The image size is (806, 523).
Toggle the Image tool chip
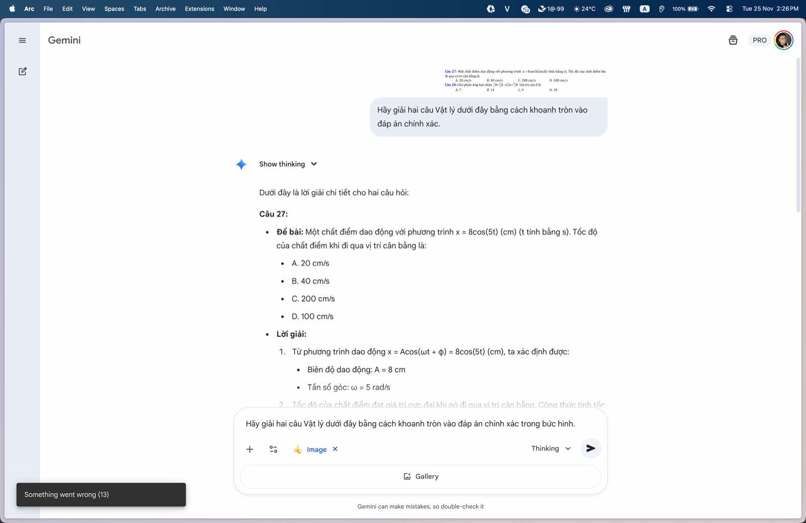point(311,450)
